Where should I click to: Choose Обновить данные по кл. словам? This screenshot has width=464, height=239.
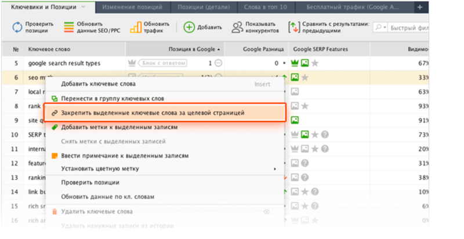coord(165,197)
